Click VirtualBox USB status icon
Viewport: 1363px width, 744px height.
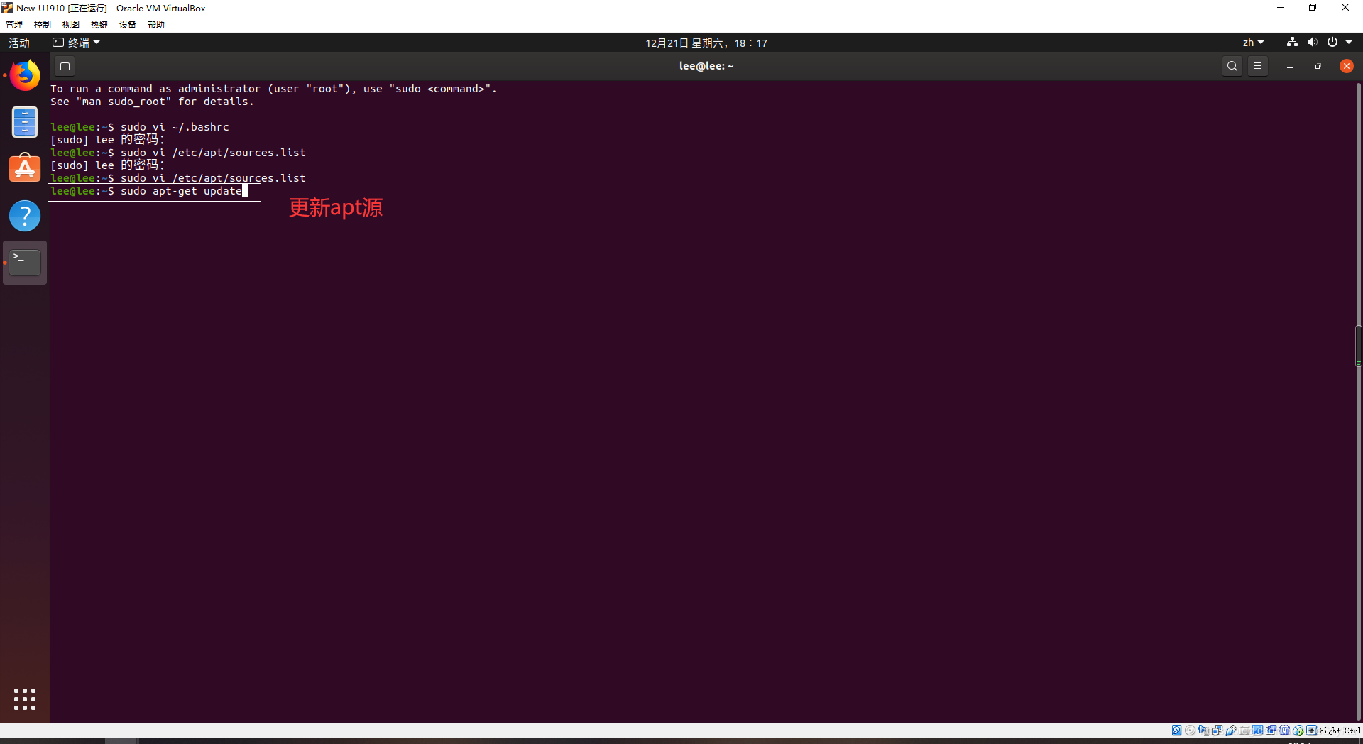pyautogui.click(x=1231, y=731)
